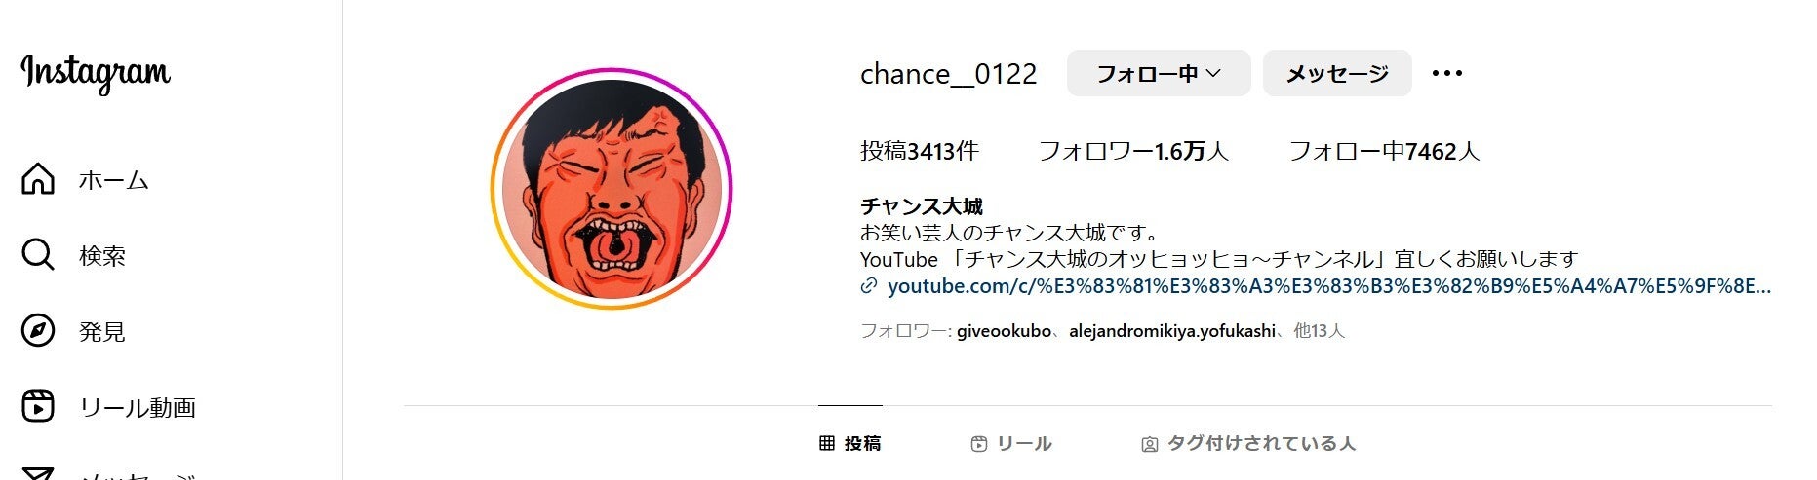Select the 検索 magnifier icon
The width and height of the screenshot is (1817, 480).
click(x=38, y=255)
